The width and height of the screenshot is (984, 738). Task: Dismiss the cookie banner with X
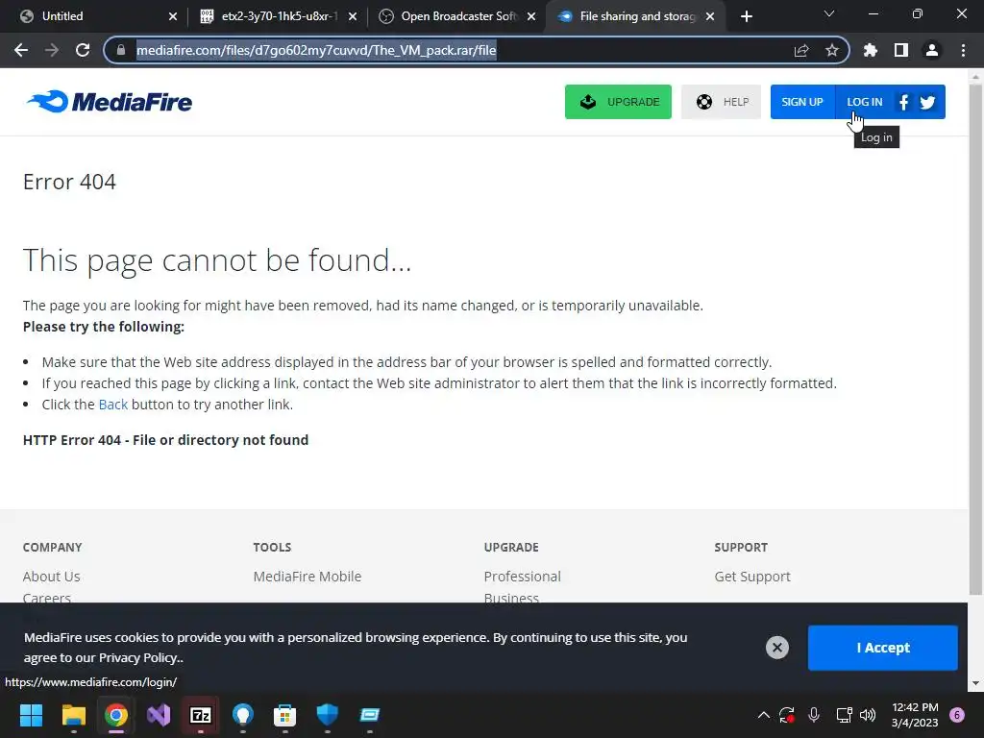pyautogui.click(x=776, y=647)
